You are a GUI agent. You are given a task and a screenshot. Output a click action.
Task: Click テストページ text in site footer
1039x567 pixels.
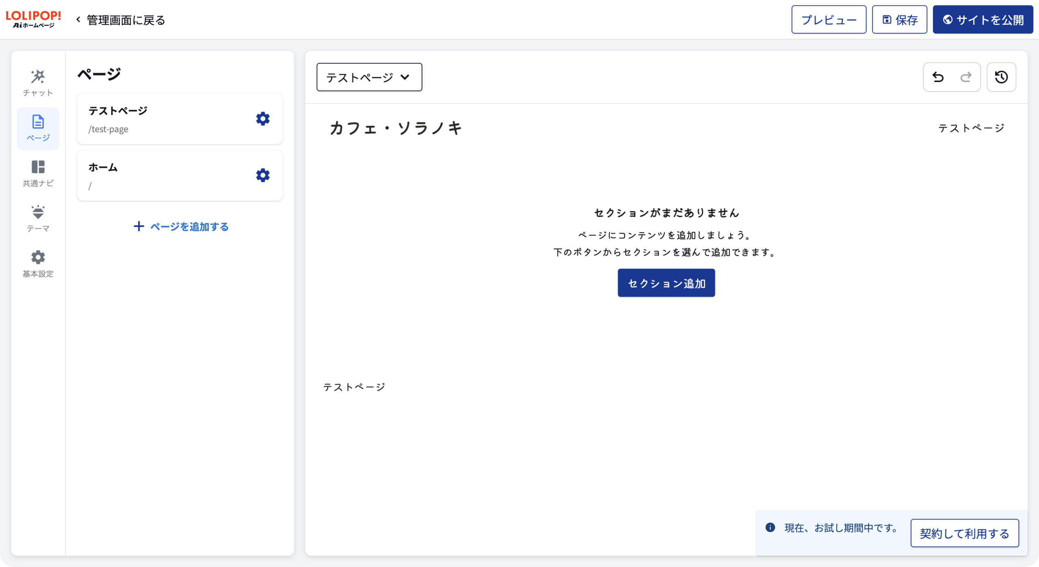354,387
